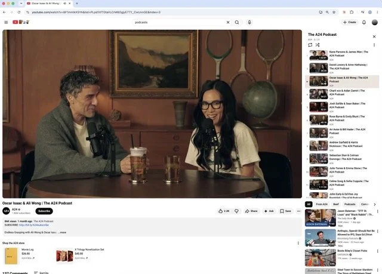
Task: Open options for Jason Bateman video
Action: pos(377,211)
